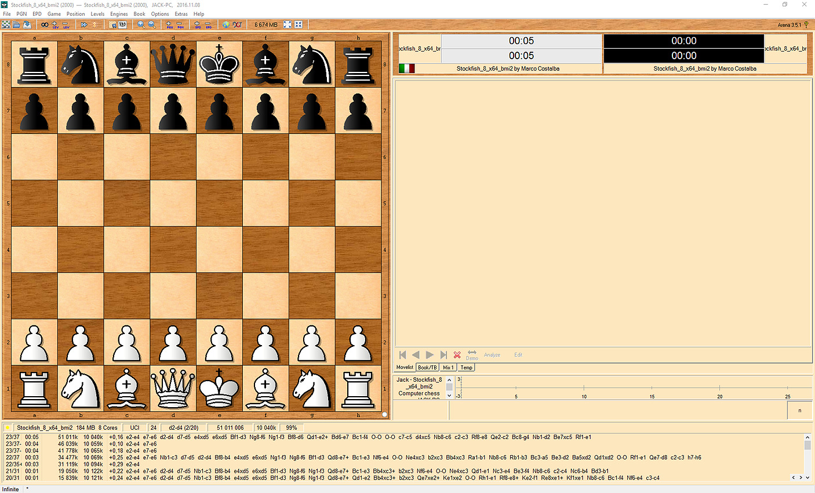Open the board position setup icon

pyautogui.click(x=112, y=24)
